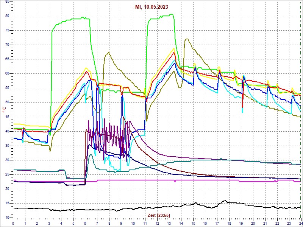Click hour 23 on the time axis
This screenshot has width=303, height=227.
pyautogui.click(x=289, y=223)
